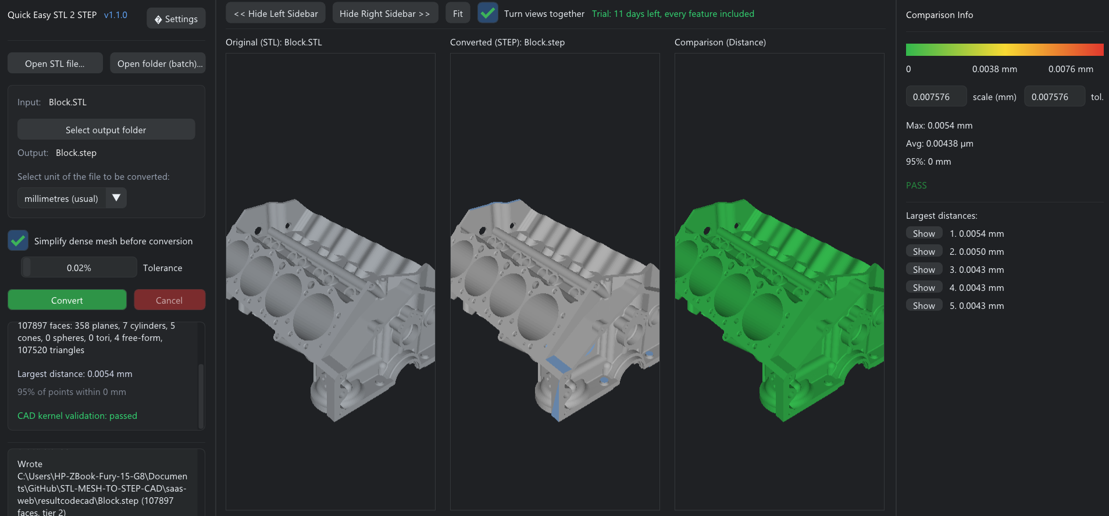1109x516 pixels.
Task: Fit the model views
Action: [x=458, y=13]
